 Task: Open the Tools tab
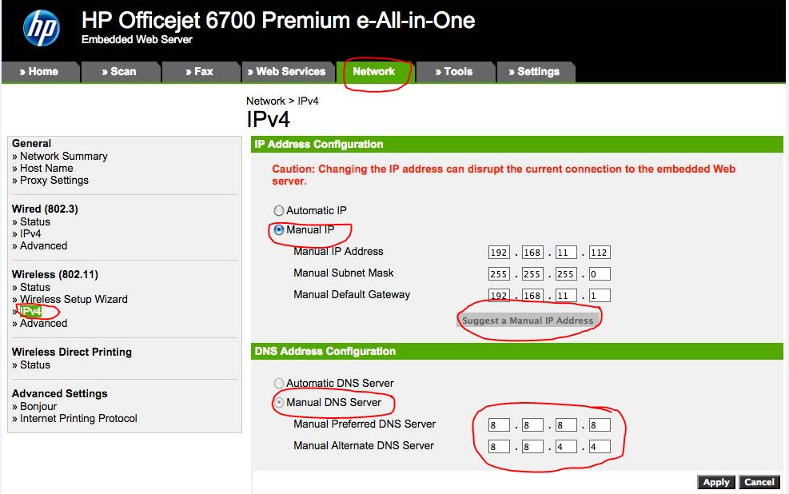tap(454, 72)
